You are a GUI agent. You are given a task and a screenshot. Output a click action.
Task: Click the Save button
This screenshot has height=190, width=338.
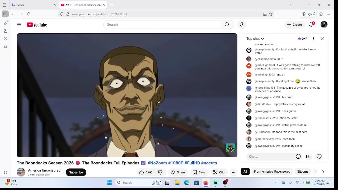[199, 172]
